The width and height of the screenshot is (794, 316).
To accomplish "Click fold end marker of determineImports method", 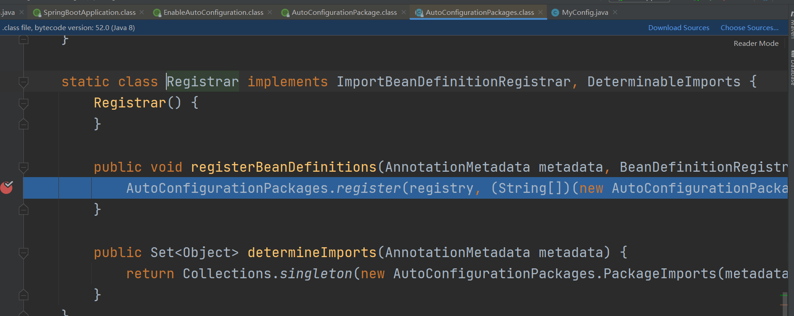I will coord(24,295).
